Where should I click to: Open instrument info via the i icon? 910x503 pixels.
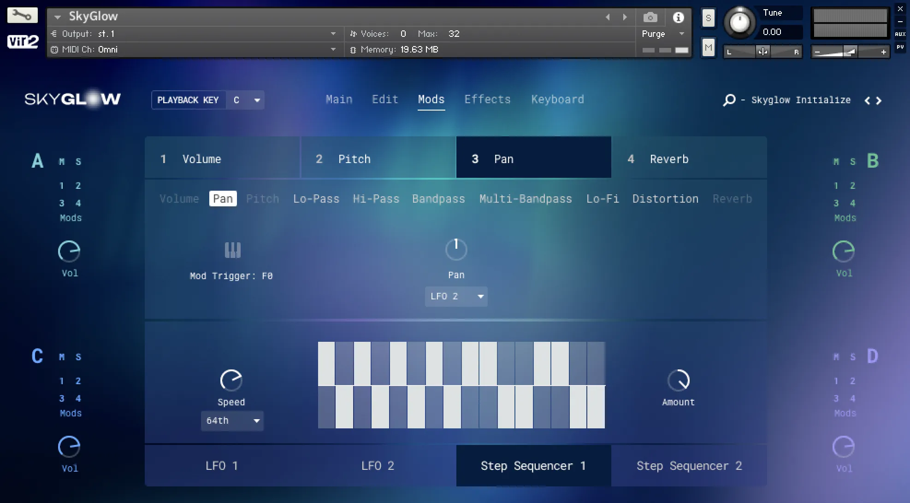click(678, 17)
